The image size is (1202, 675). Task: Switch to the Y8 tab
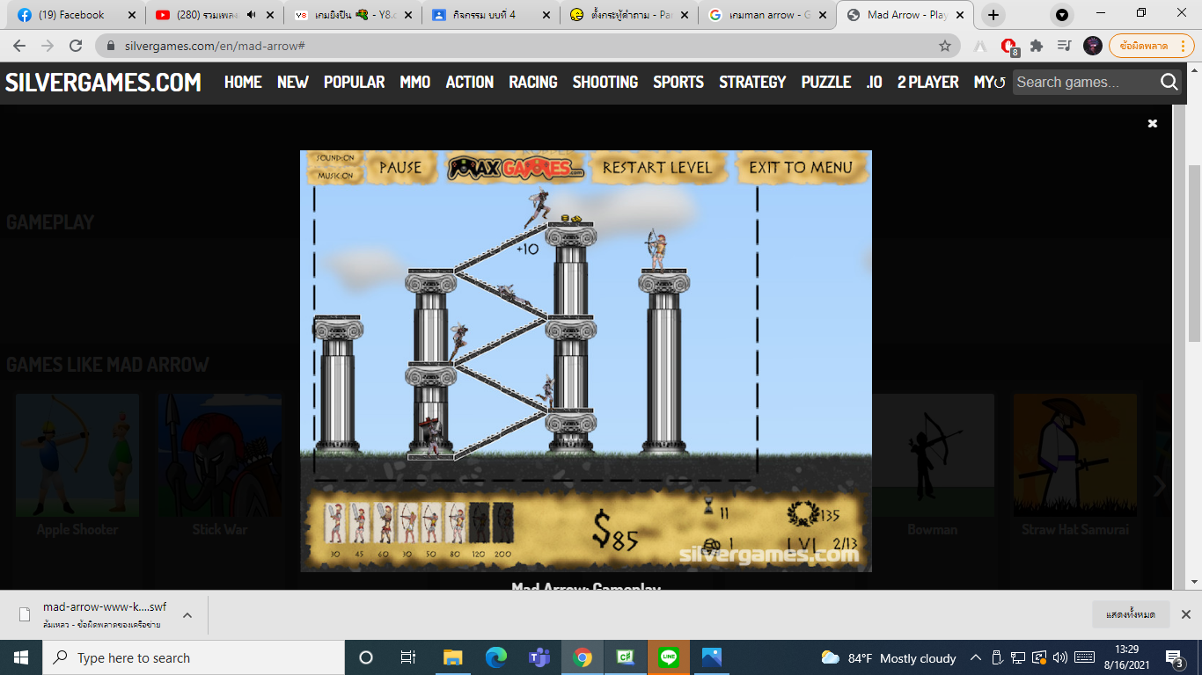point(353,15)
